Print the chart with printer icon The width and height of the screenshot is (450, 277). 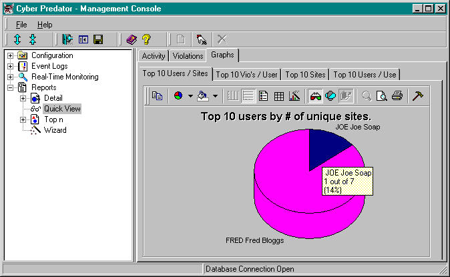click(397, 96)
